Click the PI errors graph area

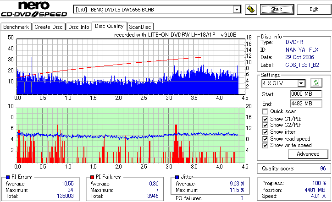click(x=131, y=66)
